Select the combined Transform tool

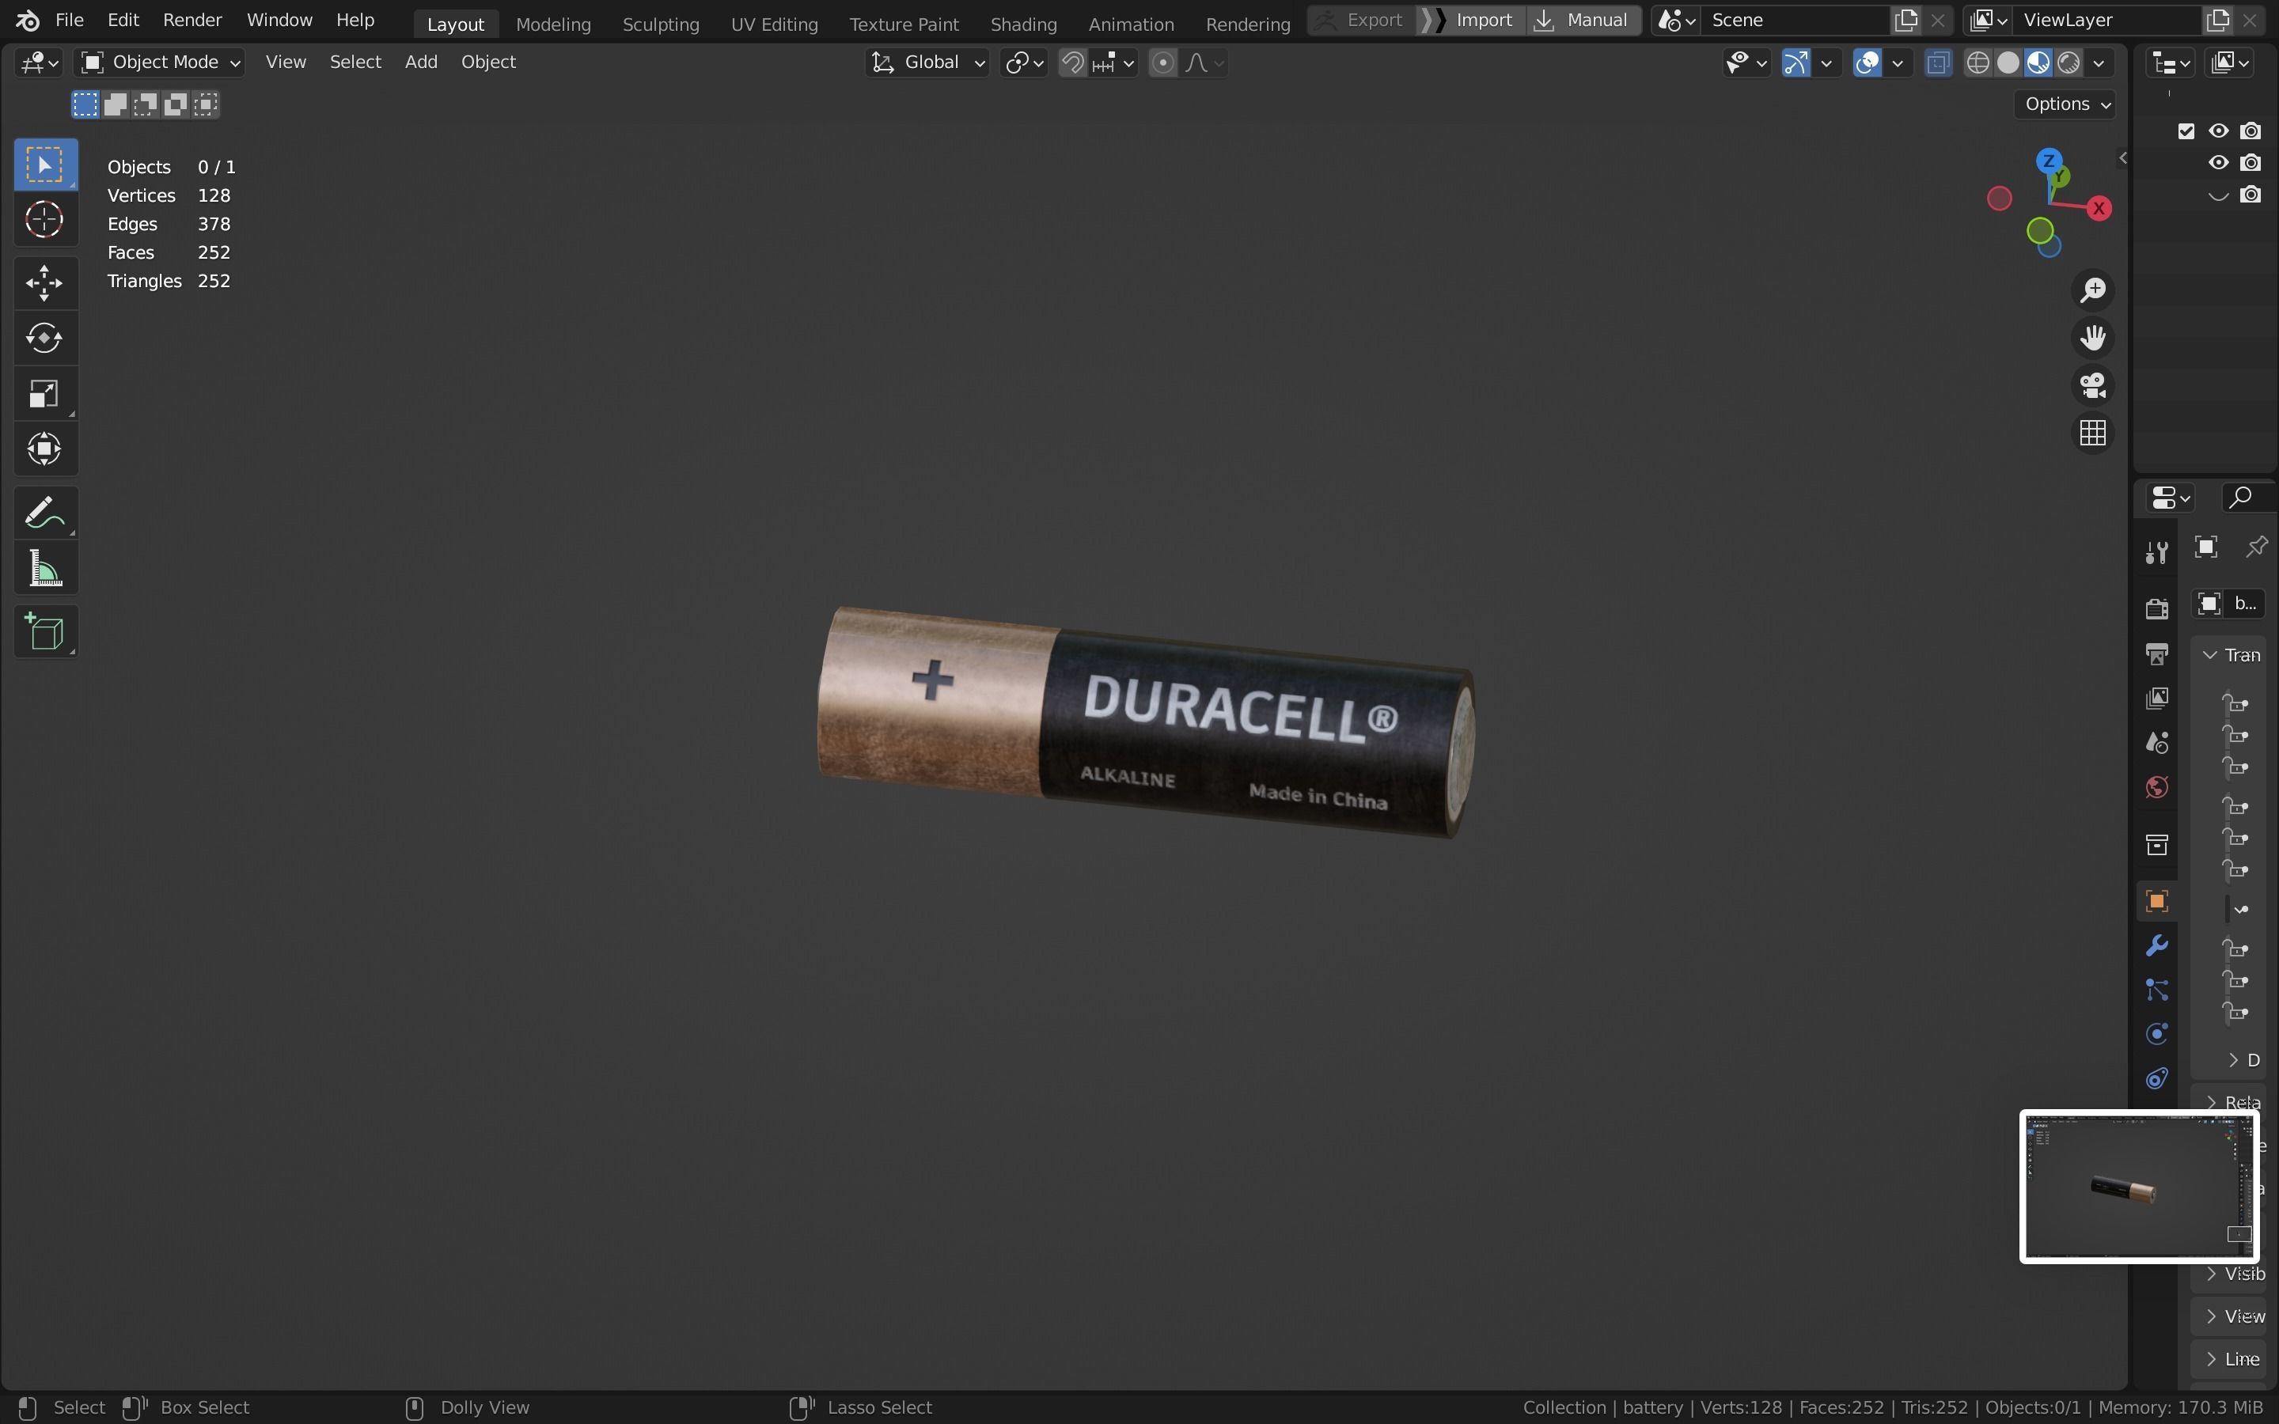(44, 449)
